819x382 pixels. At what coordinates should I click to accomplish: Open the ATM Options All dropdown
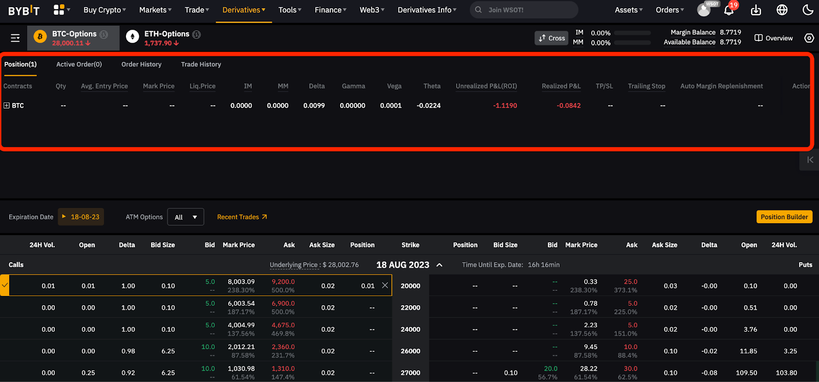185,217
